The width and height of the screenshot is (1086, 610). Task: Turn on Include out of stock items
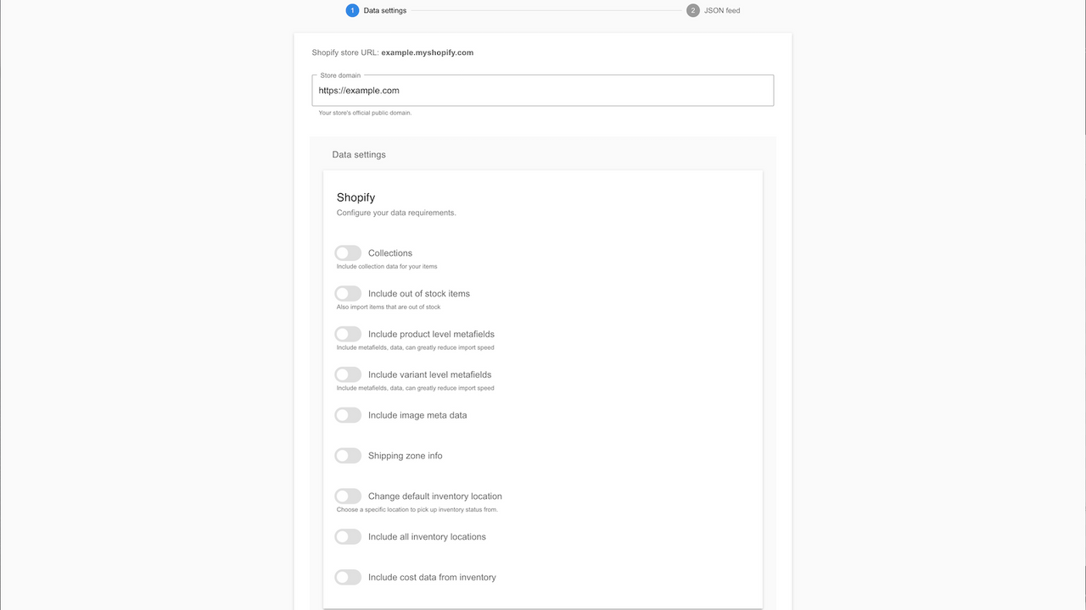[347, 293]
